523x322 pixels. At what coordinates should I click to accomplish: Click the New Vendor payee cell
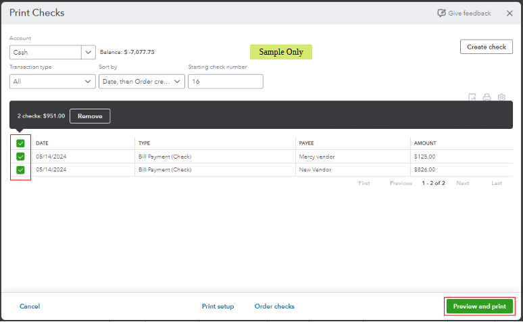click(x=315, y=169)
